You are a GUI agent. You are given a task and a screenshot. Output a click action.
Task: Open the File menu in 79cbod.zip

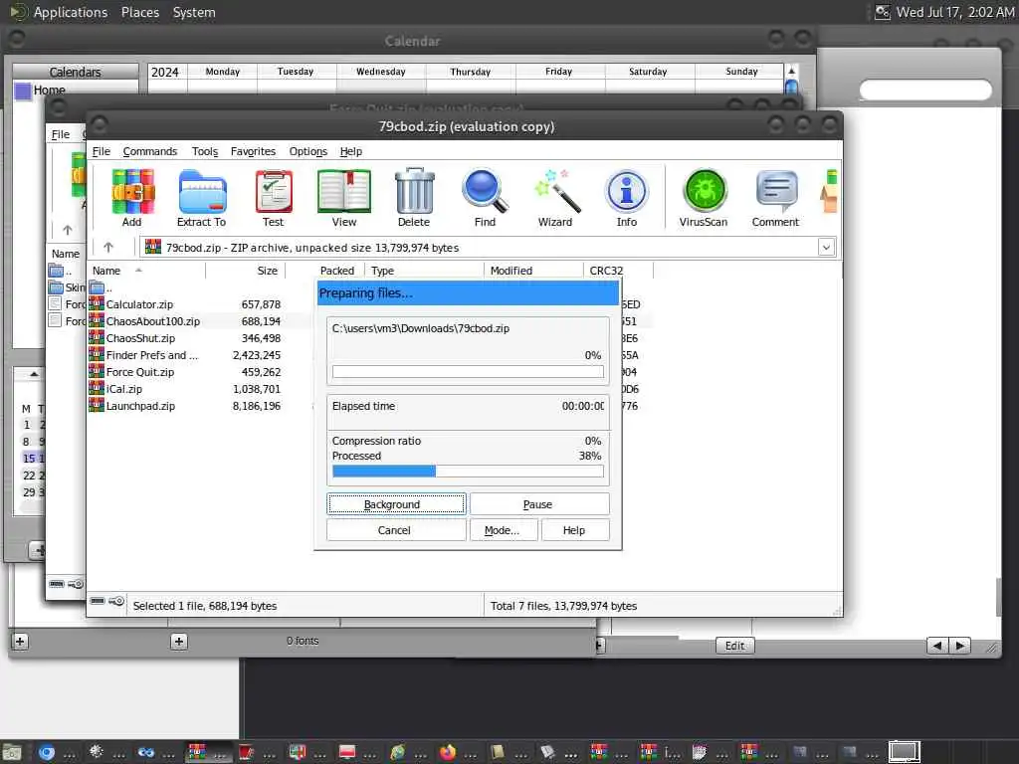(102, 151)
